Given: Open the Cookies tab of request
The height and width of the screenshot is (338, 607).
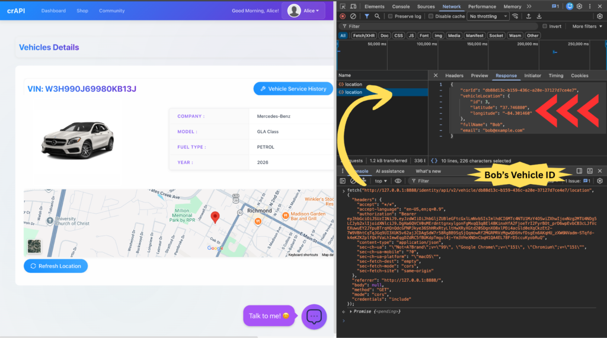Looking at the screenshot, I should [x=579, y=75].
